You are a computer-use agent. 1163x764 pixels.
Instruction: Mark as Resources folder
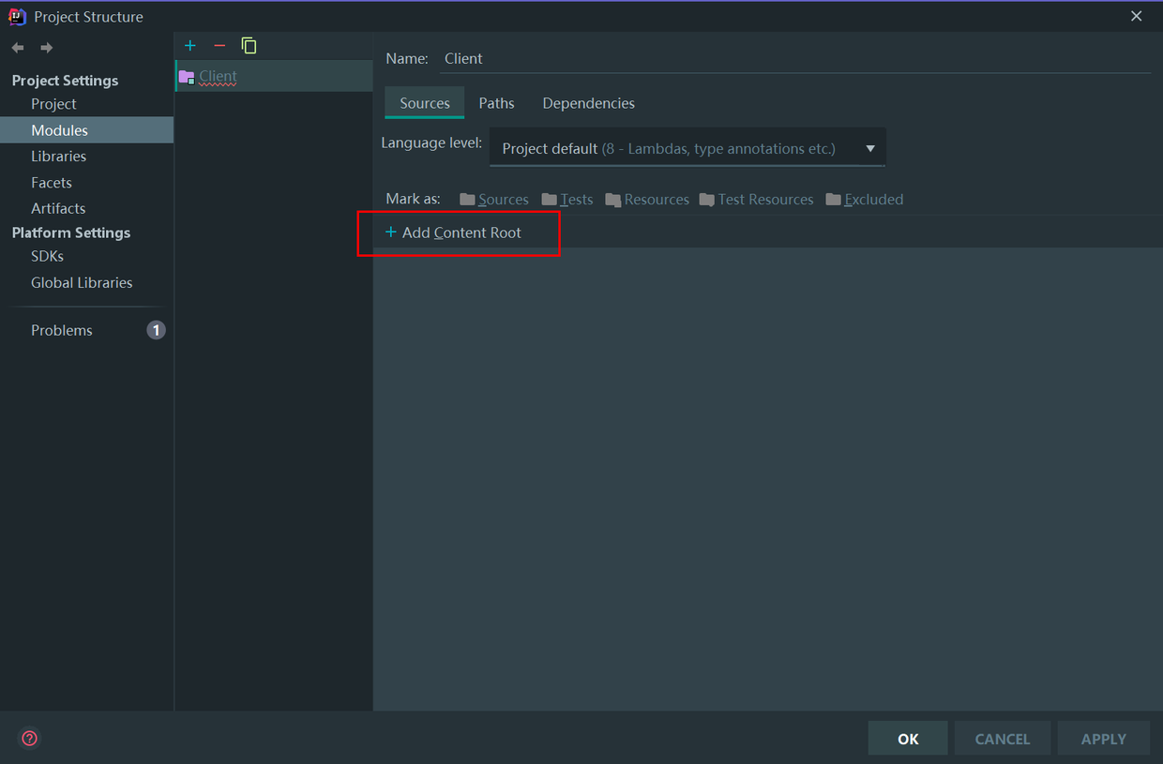pyautogui.click(x=647, y=199)
